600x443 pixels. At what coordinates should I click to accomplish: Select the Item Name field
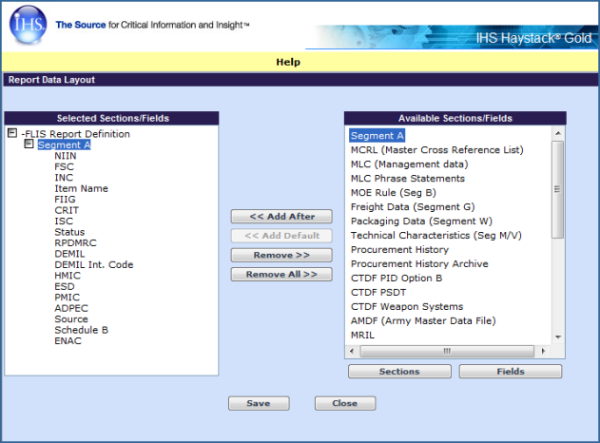81,188
